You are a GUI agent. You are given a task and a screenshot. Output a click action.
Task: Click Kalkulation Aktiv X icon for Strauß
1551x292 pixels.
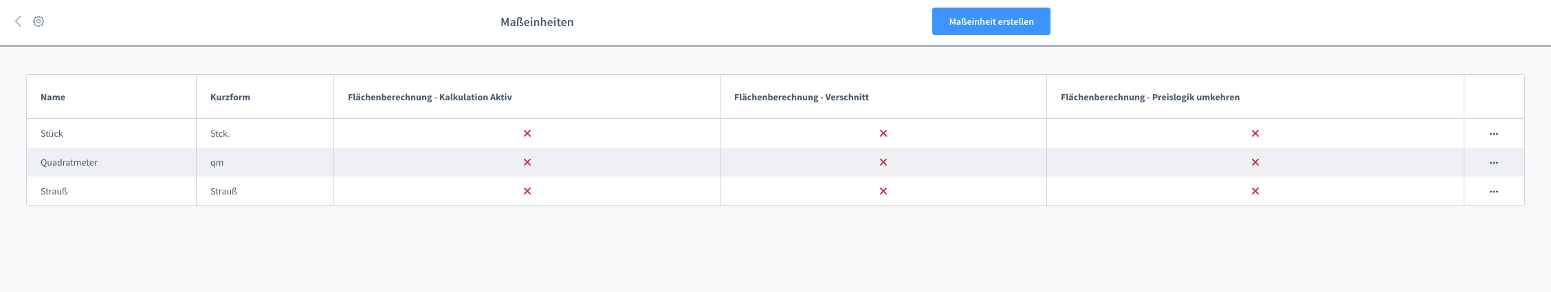pyautogui.click(x=527, y=191)
